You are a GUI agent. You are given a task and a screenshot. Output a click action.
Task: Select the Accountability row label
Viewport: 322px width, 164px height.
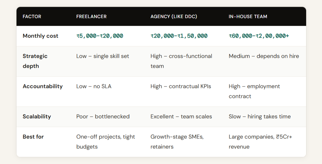click(x=43, y=87)
